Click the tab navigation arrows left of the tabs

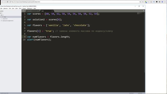(23, 11)
